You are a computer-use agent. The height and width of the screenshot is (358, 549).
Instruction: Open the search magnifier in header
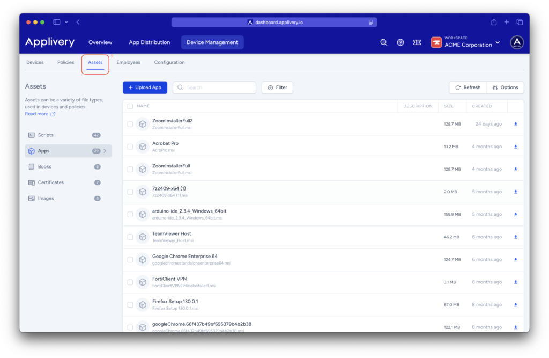point(384,42)
